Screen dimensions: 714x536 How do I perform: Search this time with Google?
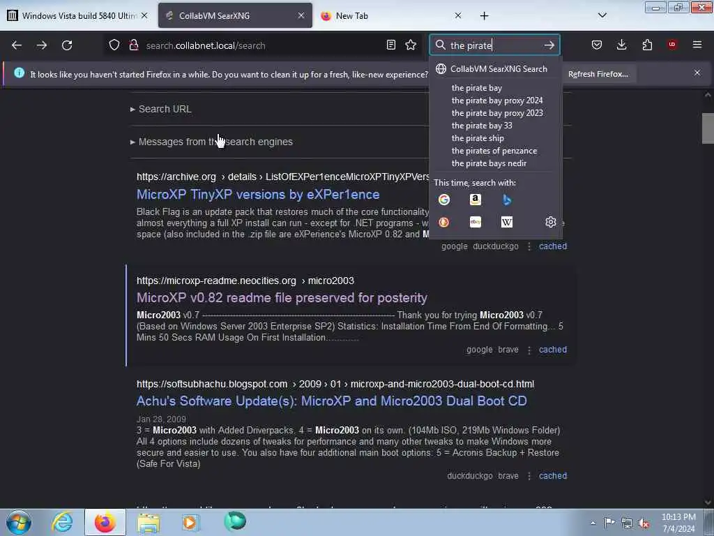(444, 200)
